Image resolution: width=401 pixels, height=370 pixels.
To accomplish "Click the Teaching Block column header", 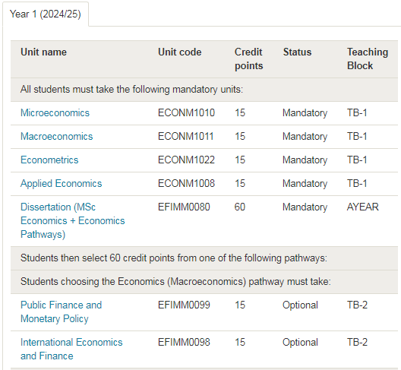I will pyautogui.click(x=368, y=59).
